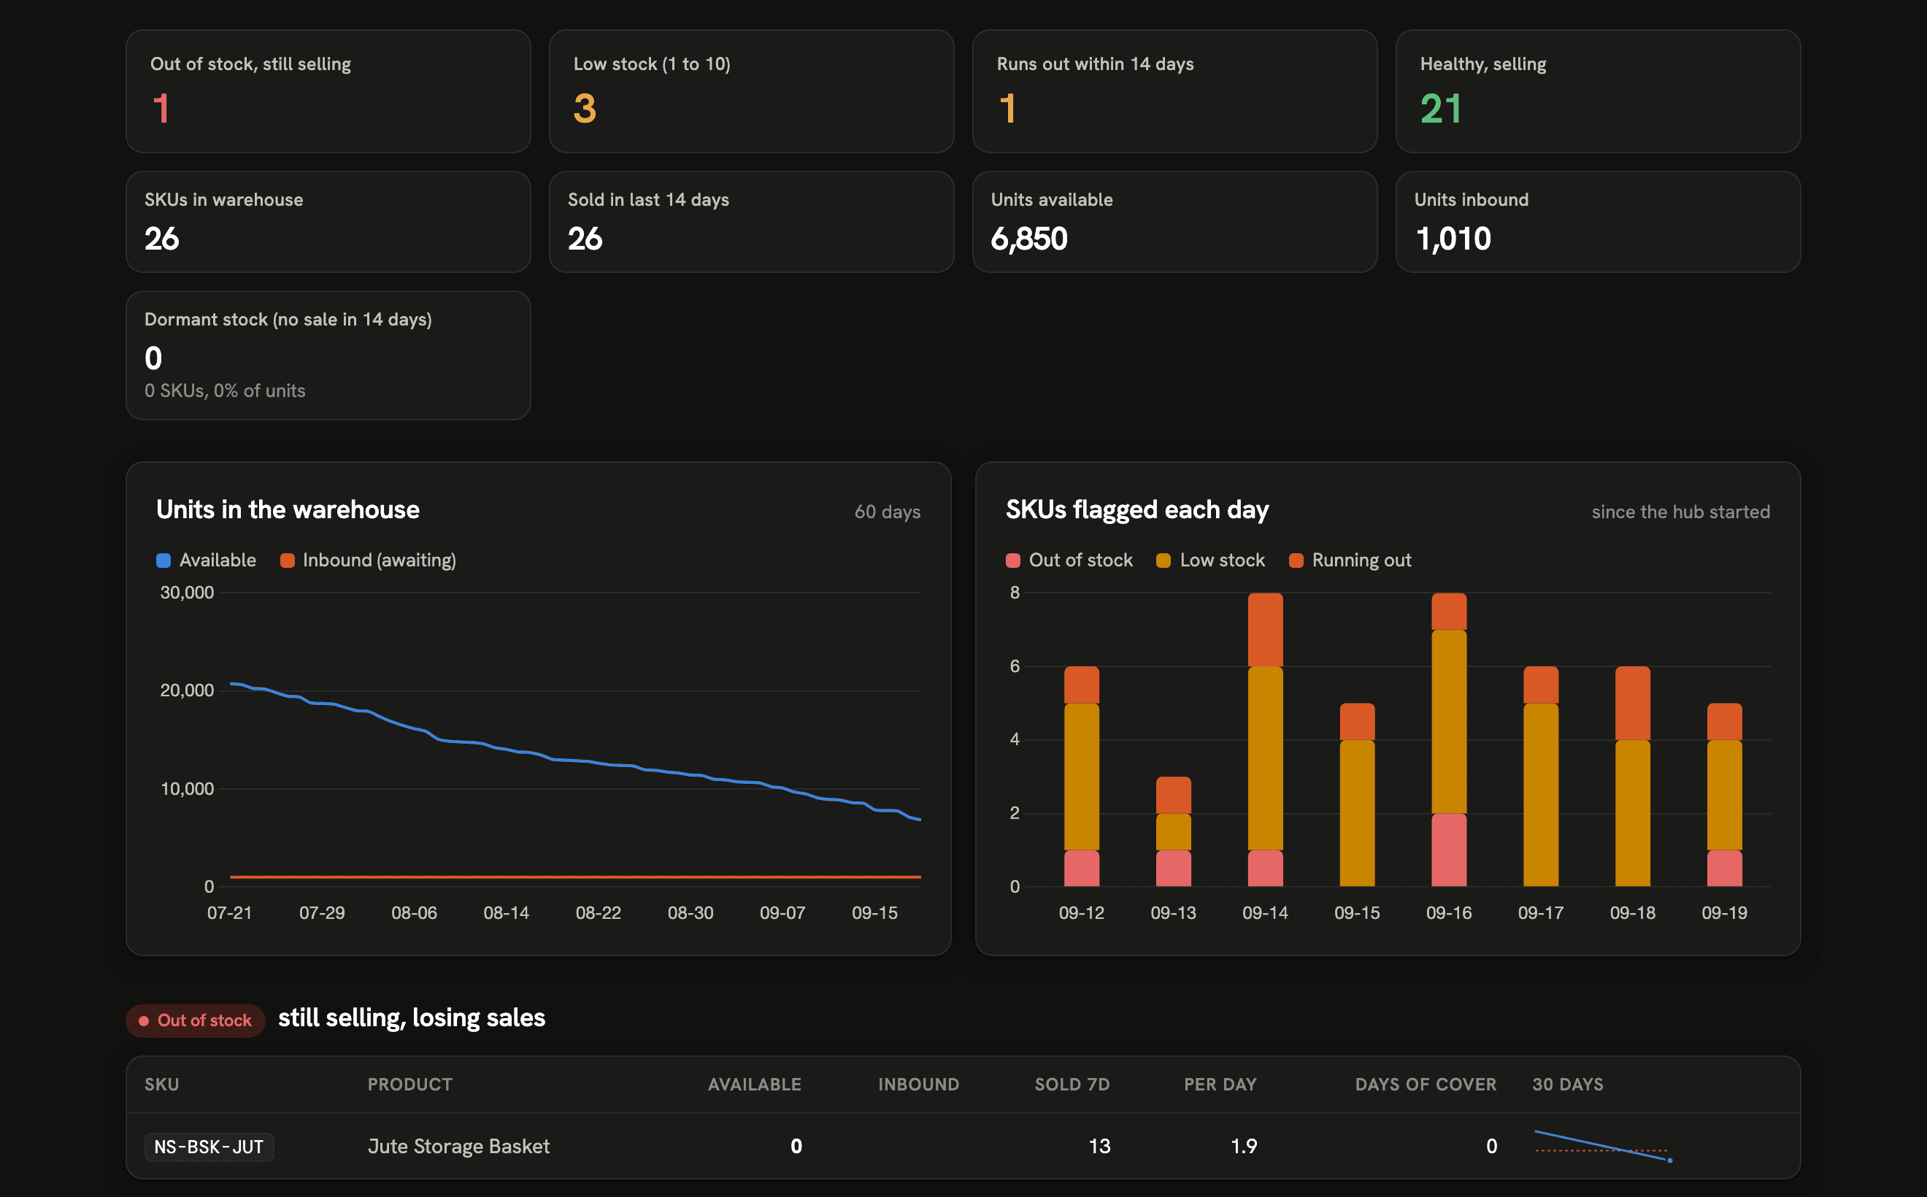Click the 09-16 stacked bar in chart
The height and width of the screenshot is (1197, 1927).
(x=1449, y=739)
